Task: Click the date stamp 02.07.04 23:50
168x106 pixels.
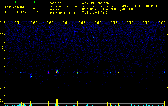Action: [16, 12]
